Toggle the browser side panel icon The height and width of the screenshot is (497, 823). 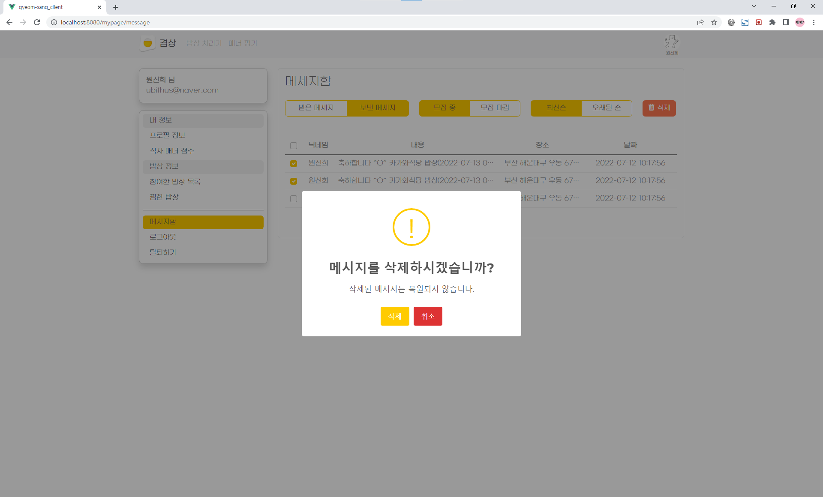(786, 22)
